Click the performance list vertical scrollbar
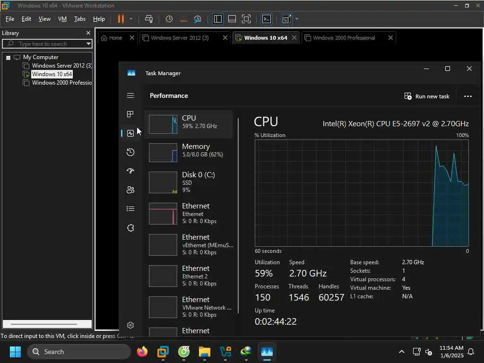 click(x=238, y=216)
